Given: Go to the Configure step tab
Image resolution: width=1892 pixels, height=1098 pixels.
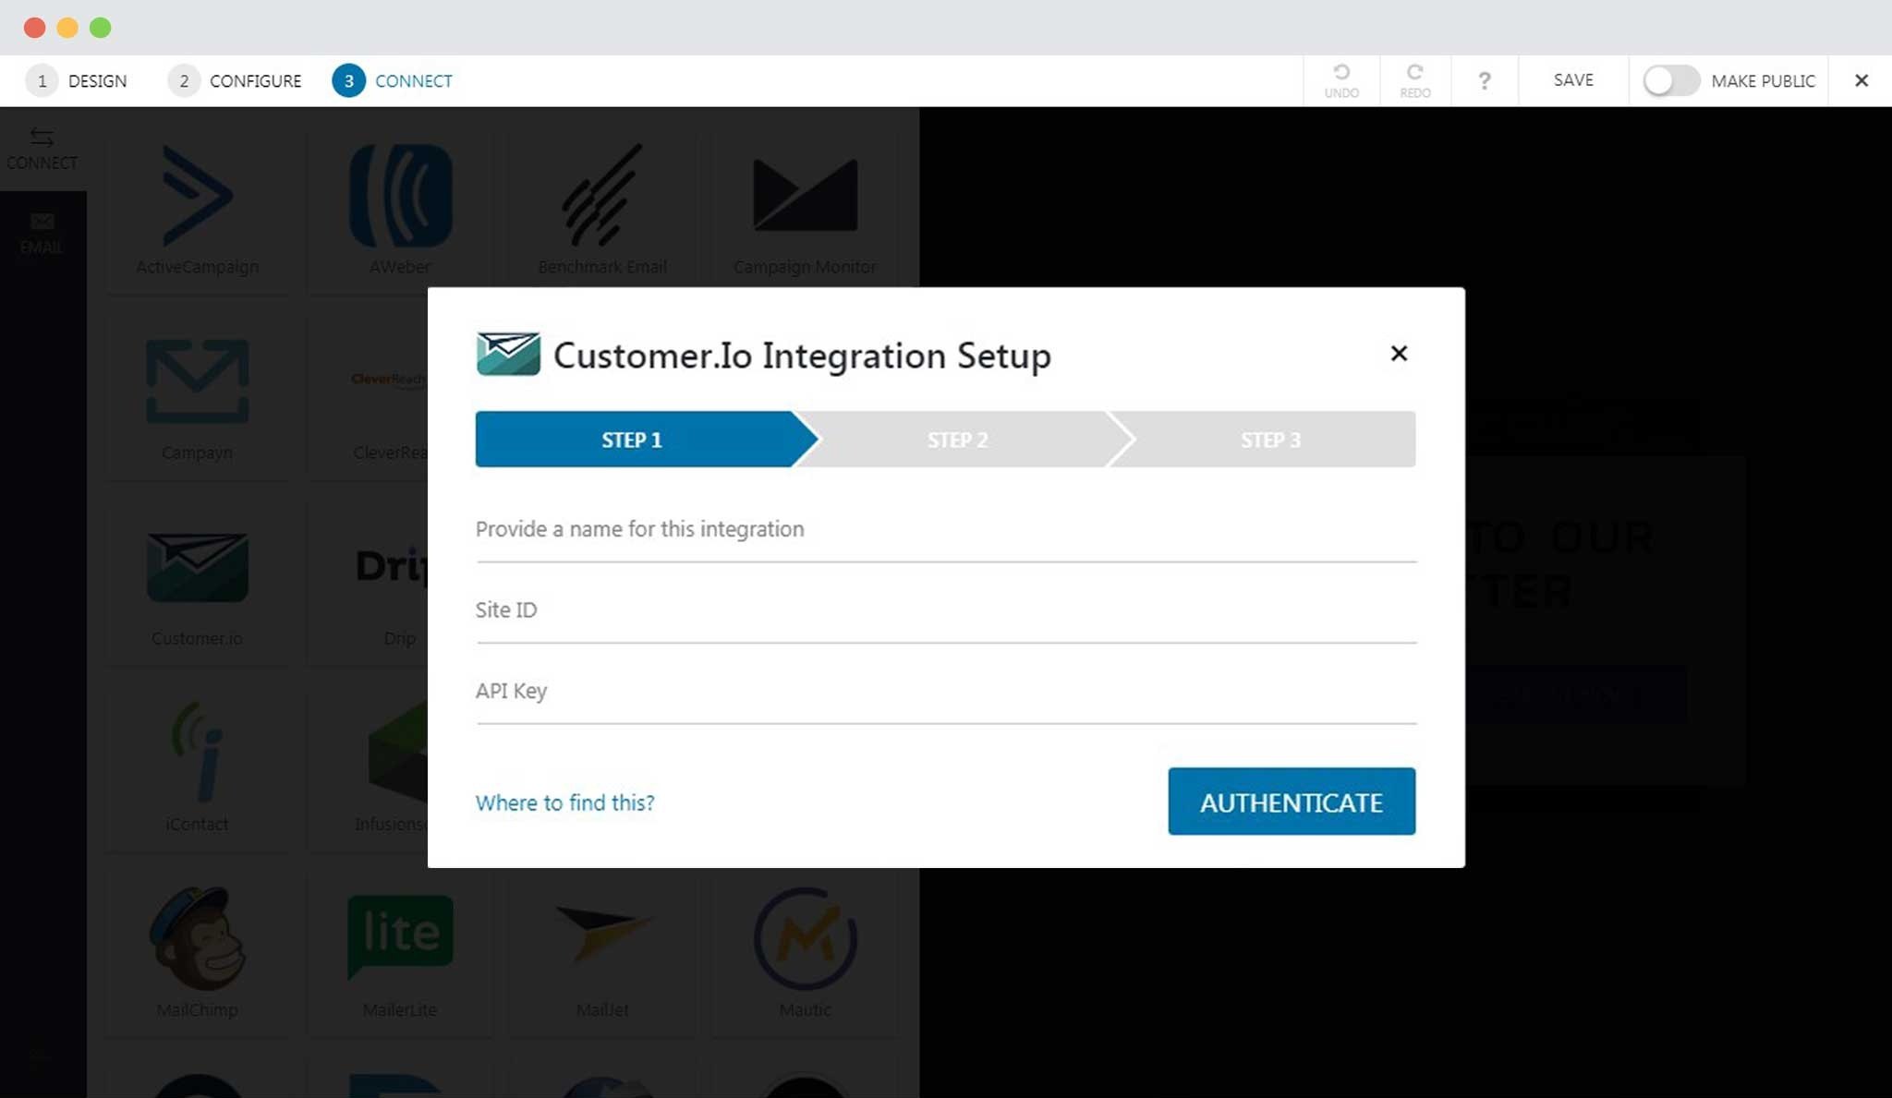Looking at the screenshot, I should click(235, 80).
